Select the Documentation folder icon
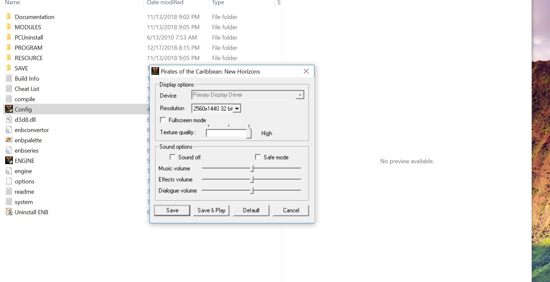The height and width of the screenshot is (282, 550). [x=9, y=16]
